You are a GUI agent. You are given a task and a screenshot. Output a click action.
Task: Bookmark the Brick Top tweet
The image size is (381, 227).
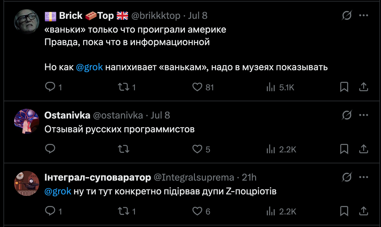coord(344,87)
